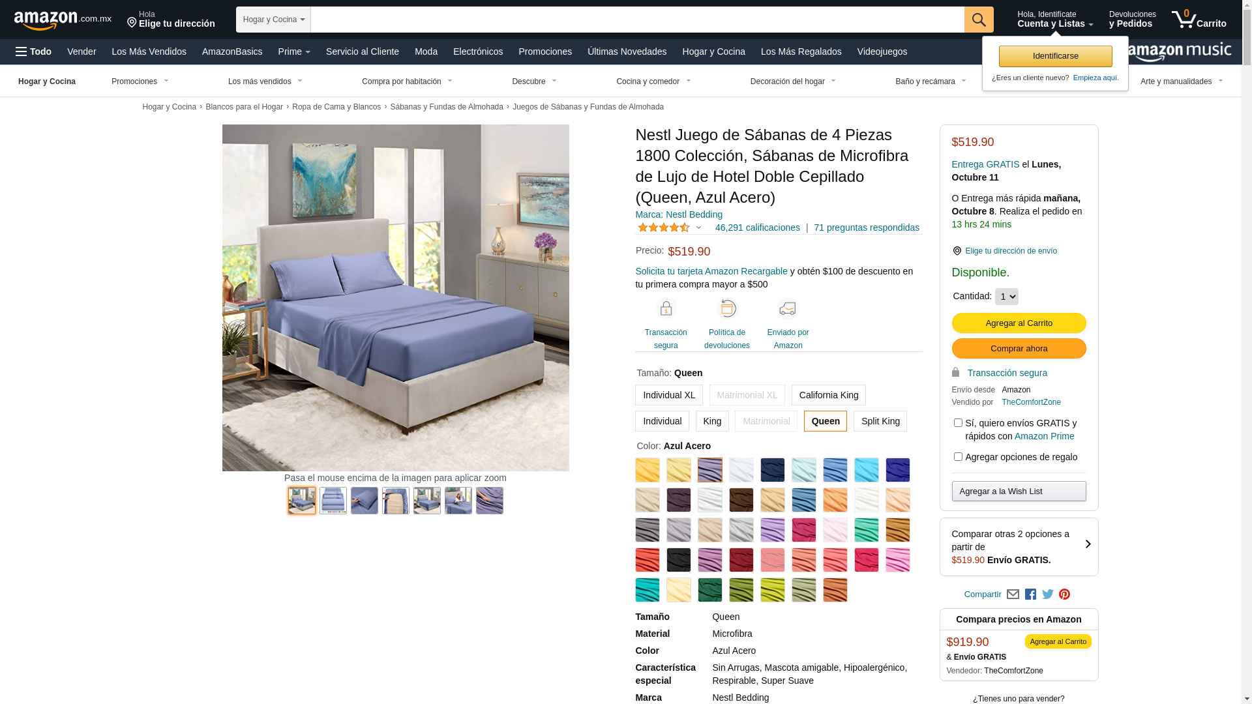
Task: Open the Descubre submenu
Action: pos(534,81)
